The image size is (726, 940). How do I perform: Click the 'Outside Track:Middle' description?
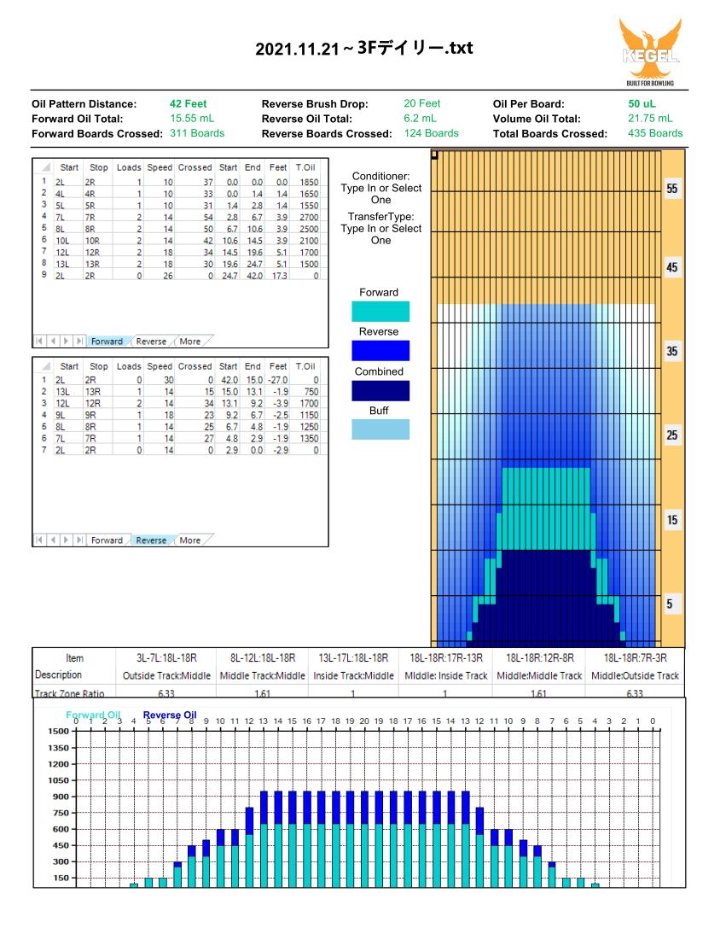click(x=166, y=675)
